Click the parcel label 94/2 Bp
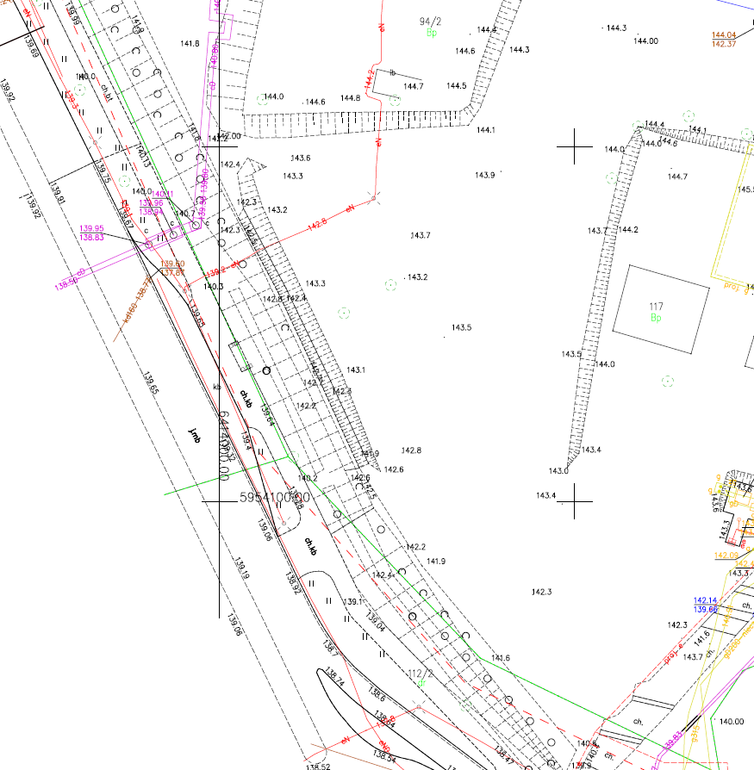The image size is (754, 770). (x=430, y=27)
